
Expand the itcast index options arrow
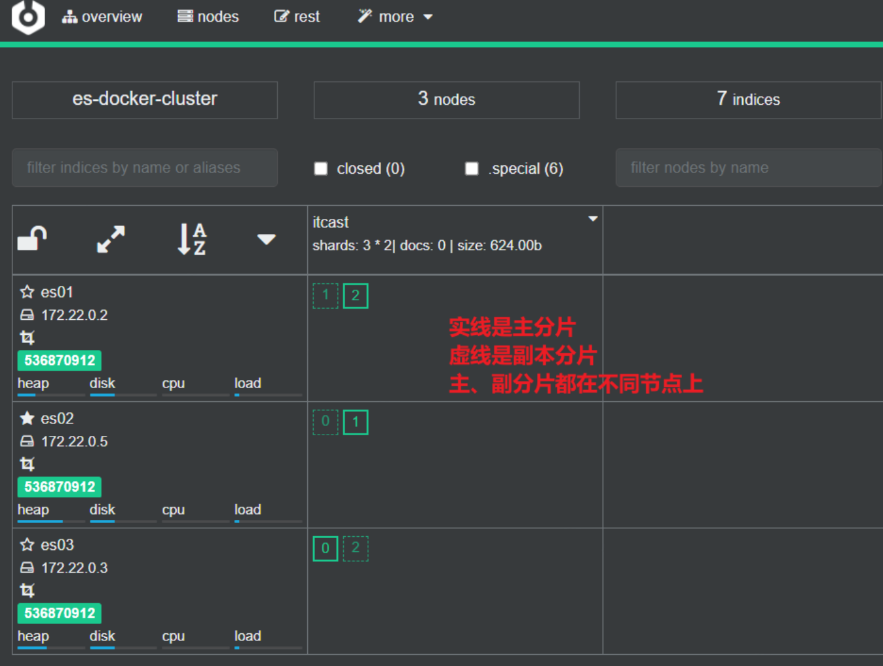point(593,219)
